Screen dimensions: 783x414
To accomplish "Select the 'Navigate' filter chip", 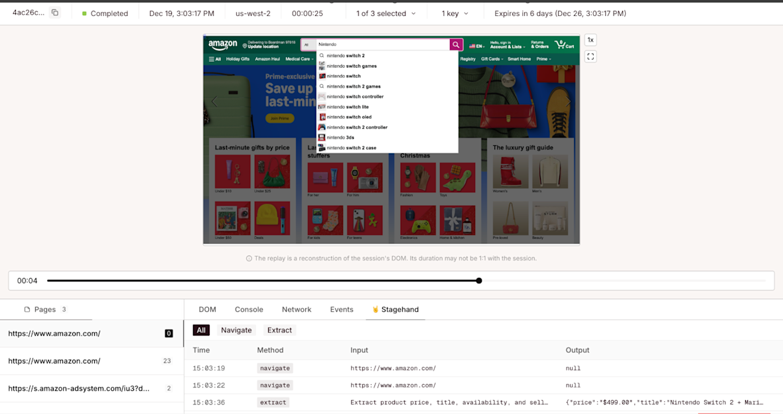I will [x=236, y=330].
